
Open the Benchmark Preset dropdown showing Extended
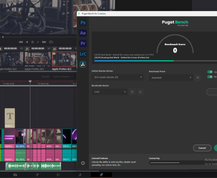coord(171,78)
